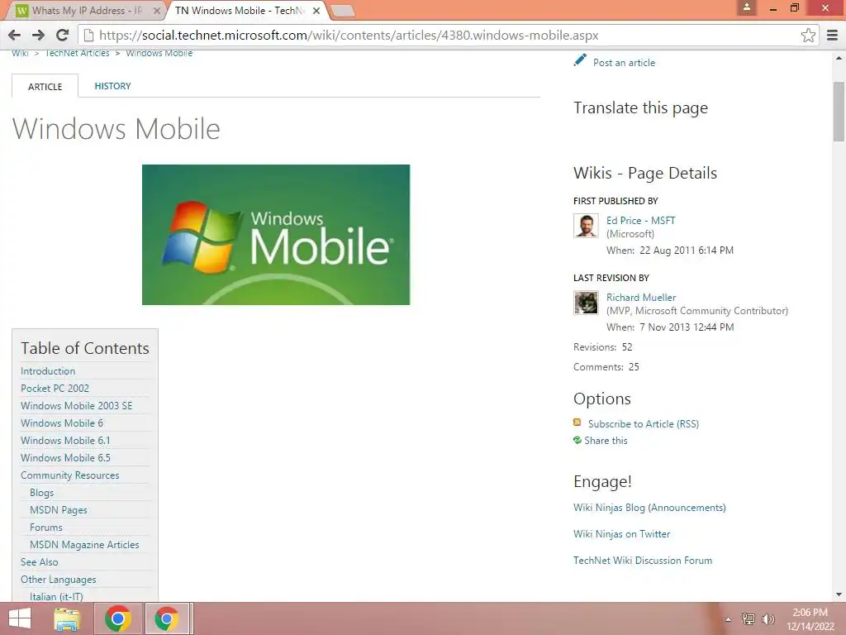This screenshot has width=846, height=635.
Task: Click TechNet Articles breadcrumb link
Action: click(x=77, y=53)
